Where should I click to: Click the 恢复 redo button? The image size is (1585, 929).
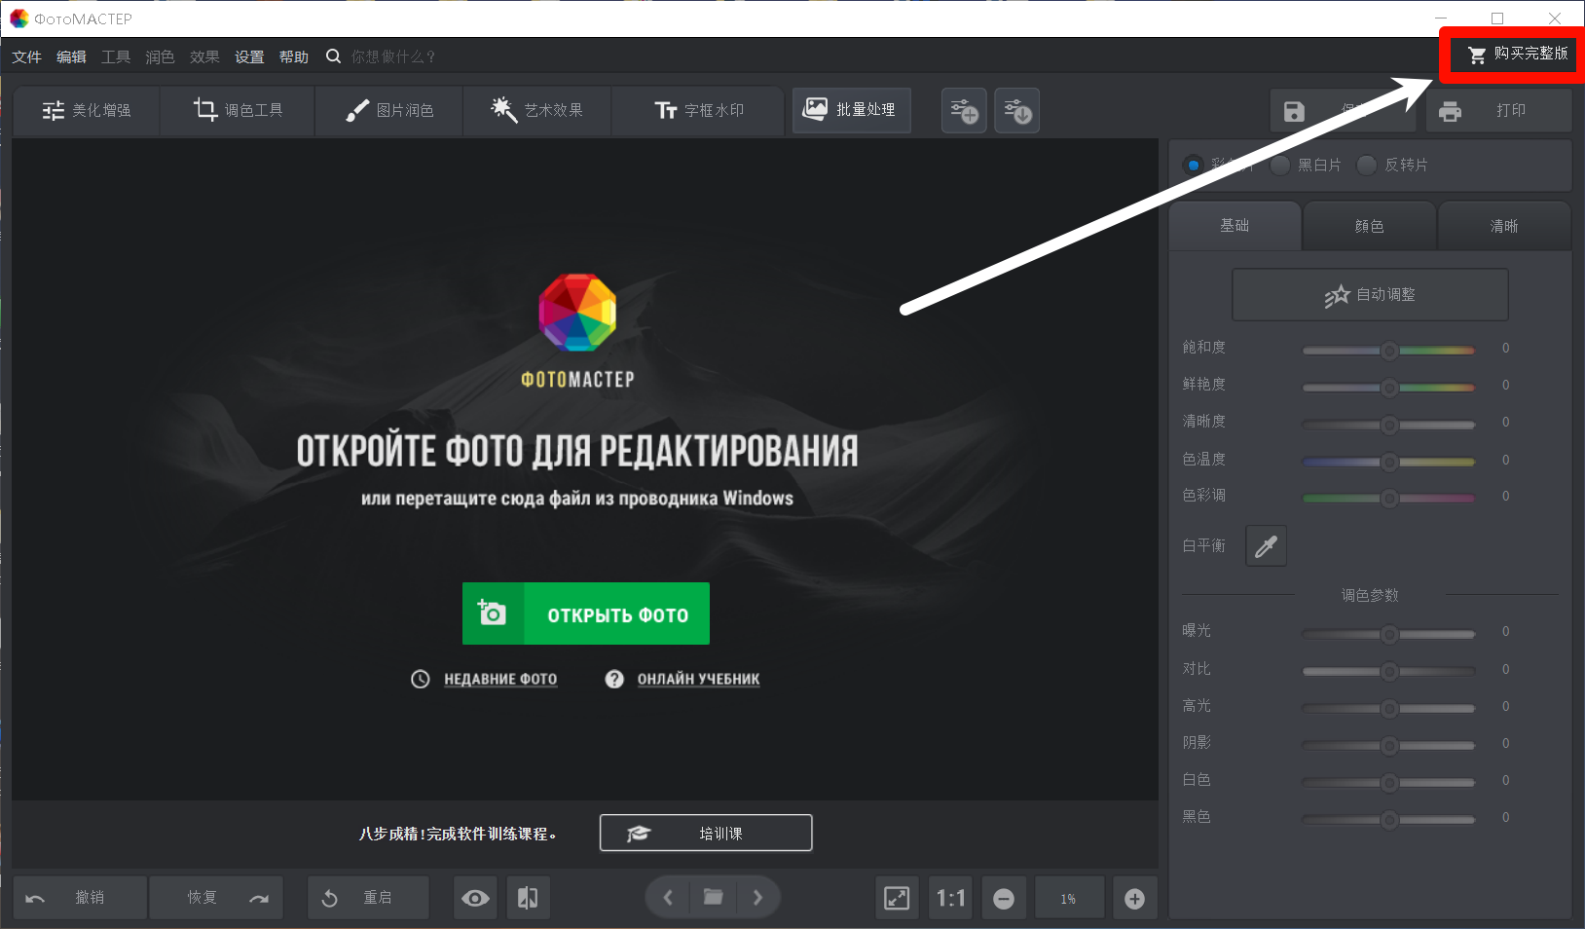click(217, 898)
